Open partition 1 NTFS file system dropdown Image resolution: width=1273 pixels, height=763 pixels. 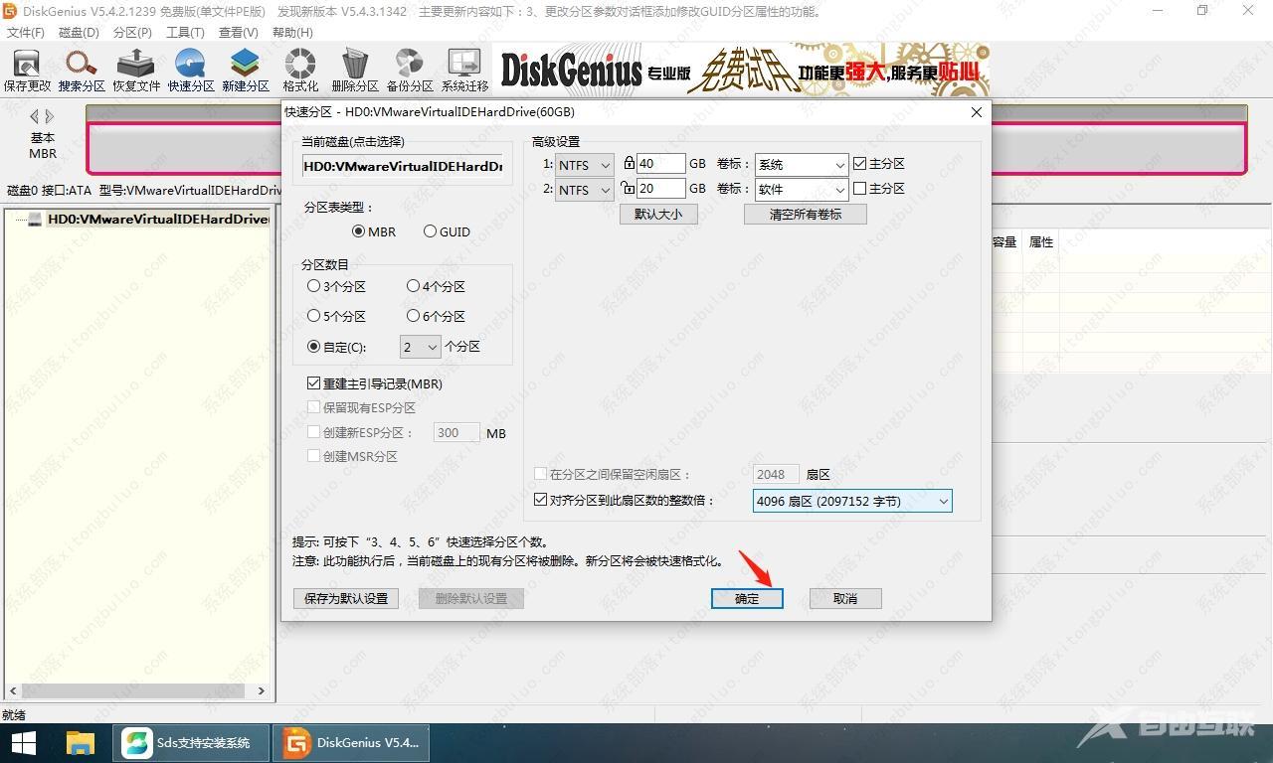(585, 165)
